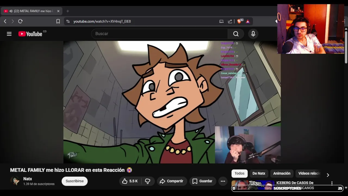Open a new browser tab
Image resolution: width=348 pixels, height=196 pixels.
tap(68, 11)
